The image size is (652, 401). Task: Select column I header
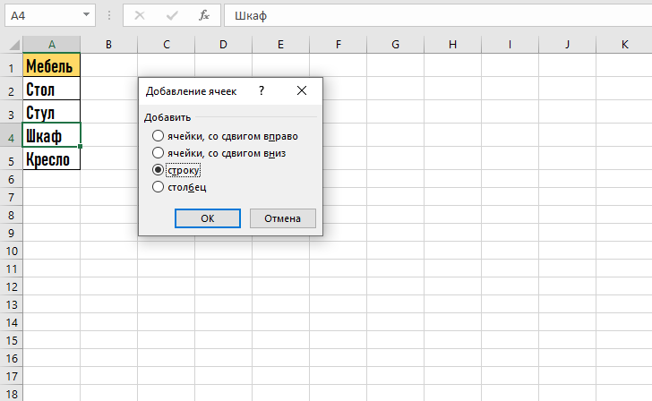pos(510,45)
